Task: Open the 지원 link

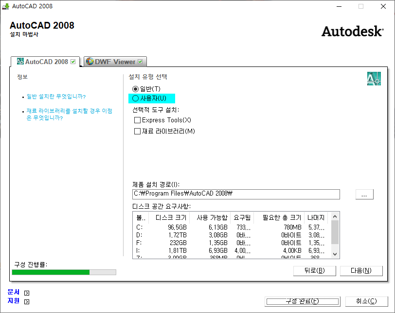Action: tap(14, 301)
